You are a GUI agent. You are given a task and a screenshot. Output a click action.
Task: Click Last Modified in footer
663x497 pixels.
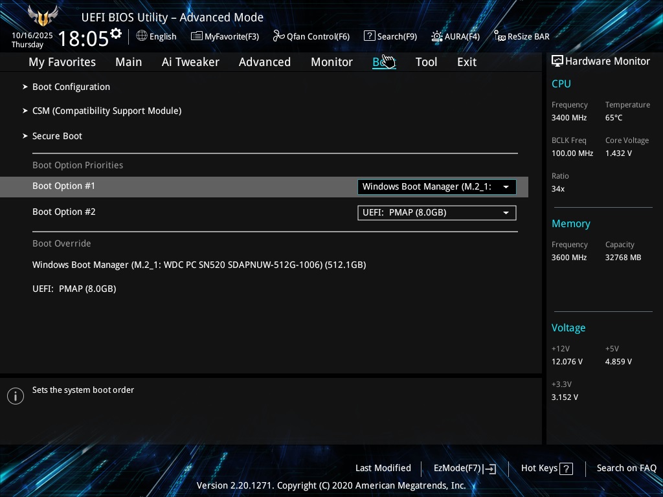tap(383, 469)
